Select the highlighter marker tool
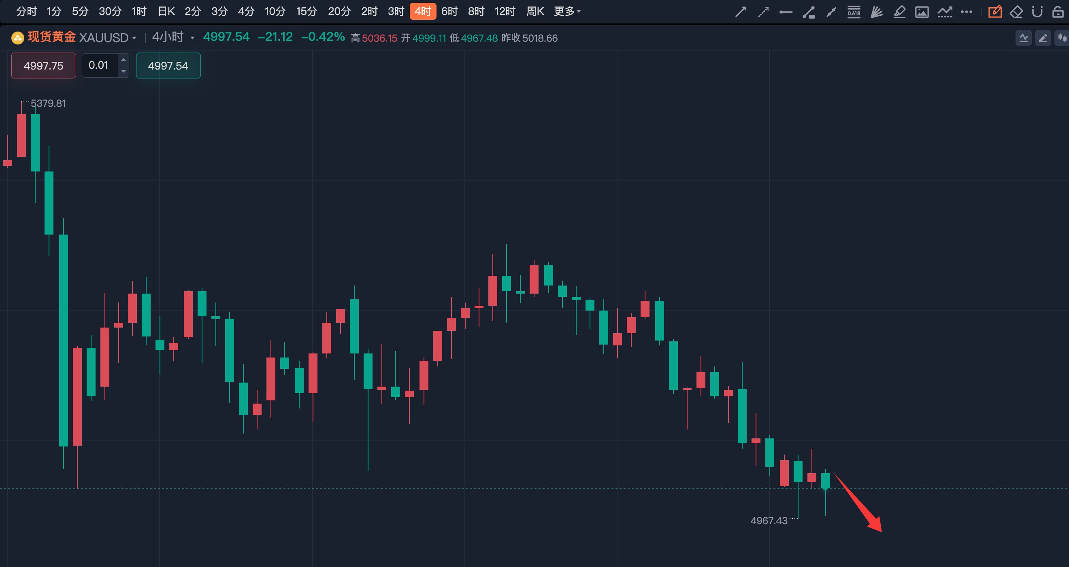Image resolution: width=1069 pixels, height=567 pixels. [x=899, y=12]
